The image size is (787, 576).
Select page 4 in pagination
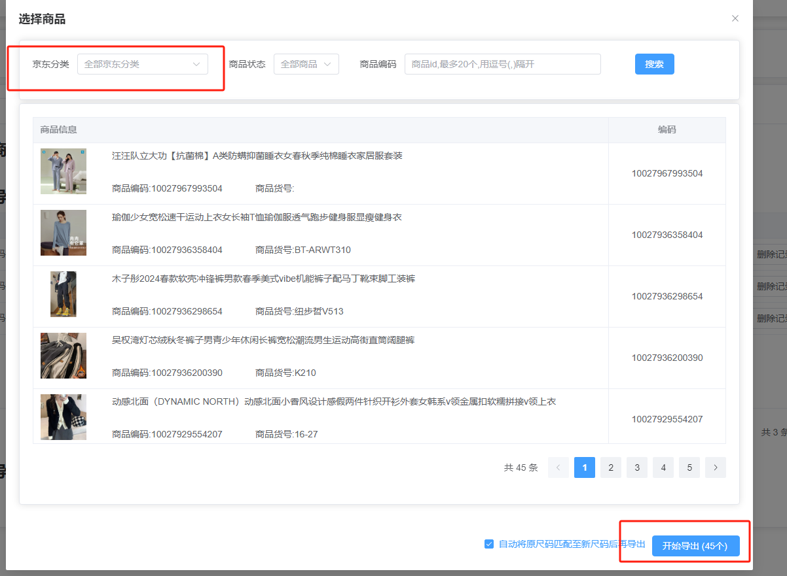click(663, 467)
